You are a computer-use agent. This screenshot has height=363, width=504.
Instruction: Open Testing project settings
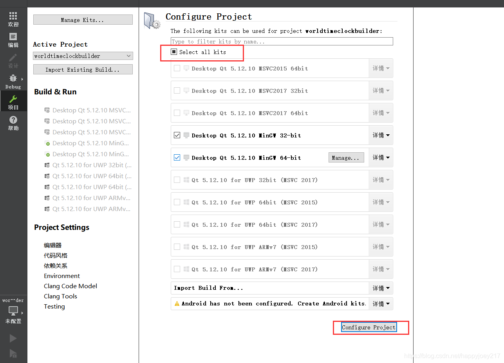point(54,306)
